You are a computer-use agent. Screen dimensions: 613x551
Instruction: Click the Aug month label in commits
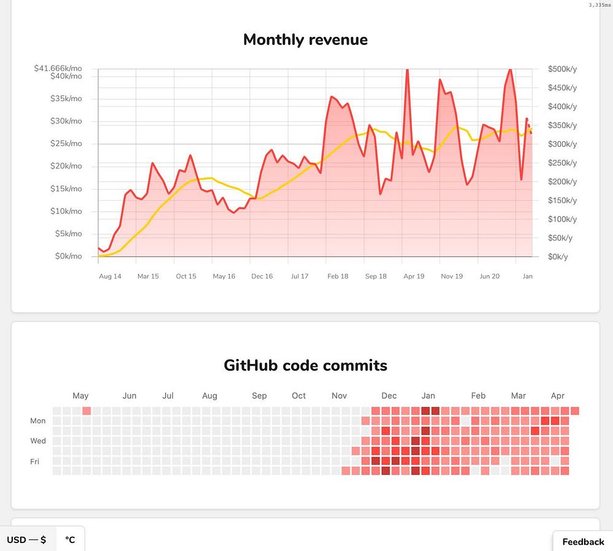pos(210,396)
